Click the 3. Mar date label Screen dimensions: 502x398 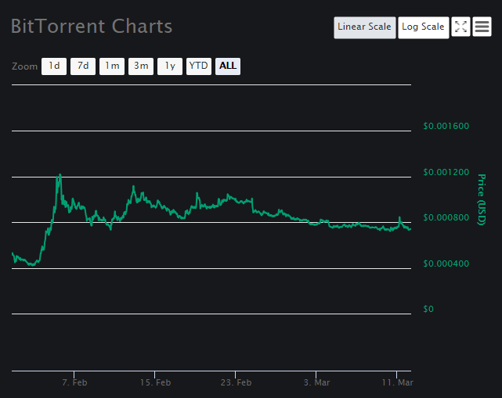point(316,382)
